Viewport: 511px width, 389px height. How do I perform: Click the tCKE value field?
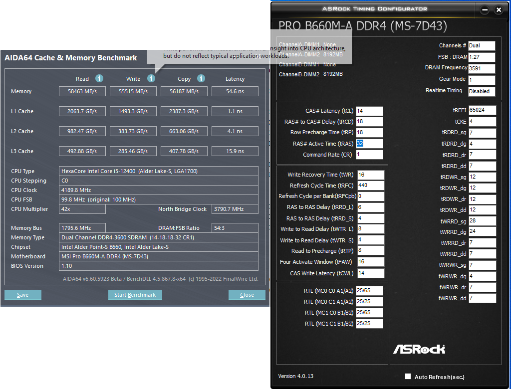click(483, 122)
